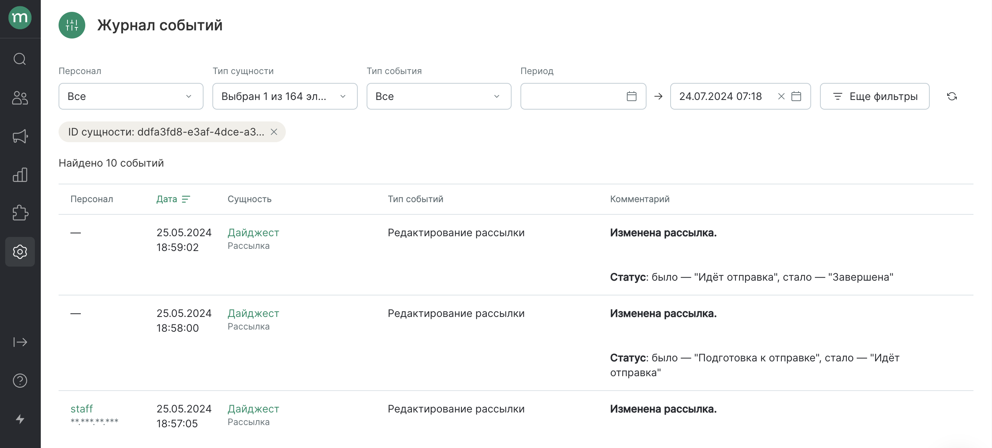
Task: Expand the Персонал filter dropdown
Action: [131, 96]
